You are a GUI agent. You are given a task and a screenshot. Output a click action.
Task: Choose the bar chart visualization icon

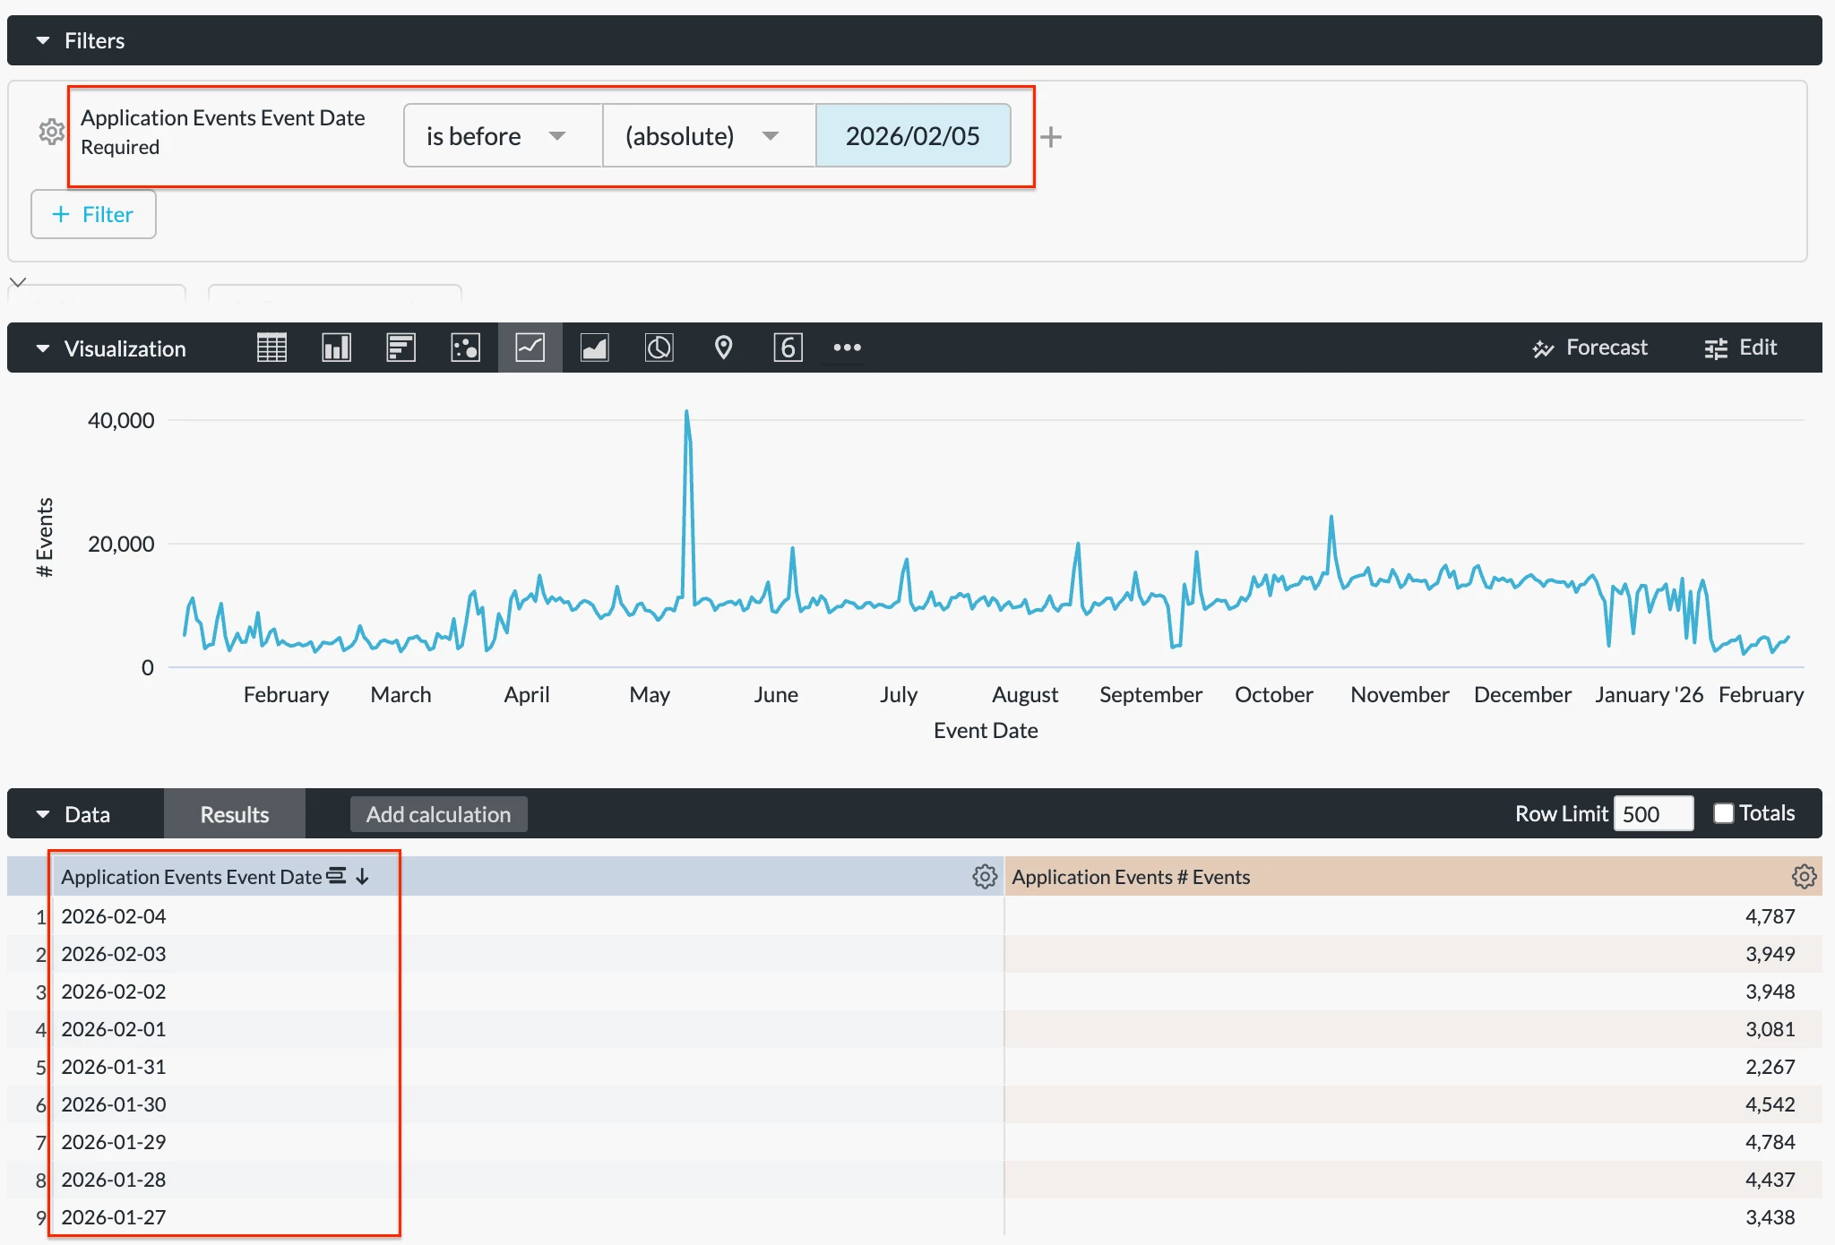[401, 348]
